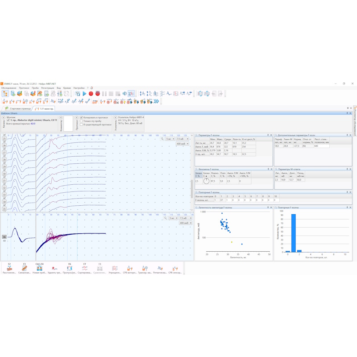Select trace number 33 label
The height and width of the screenshot is (357, 357).
click(4, 195)
